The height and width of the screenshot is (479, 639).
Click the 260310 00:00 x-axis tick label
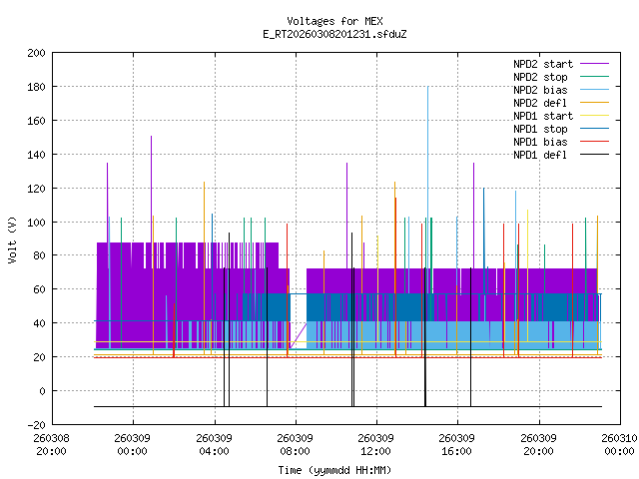[618, 443]
